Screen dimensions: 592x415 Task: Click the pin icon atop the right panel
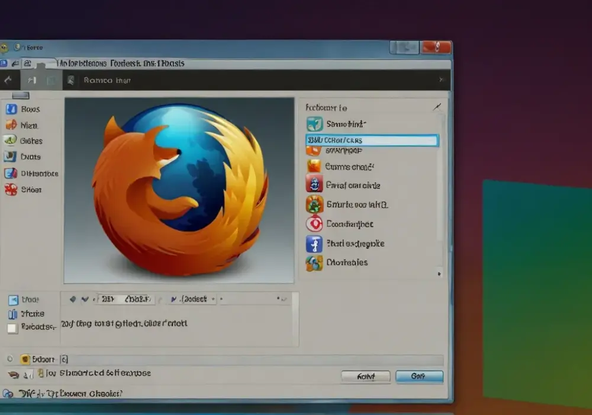coord(437,107)
